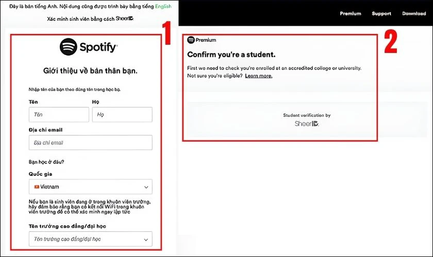Open the Download menu item
The width and height of the screenshot is (433, 257).
[x=414, y=13]
